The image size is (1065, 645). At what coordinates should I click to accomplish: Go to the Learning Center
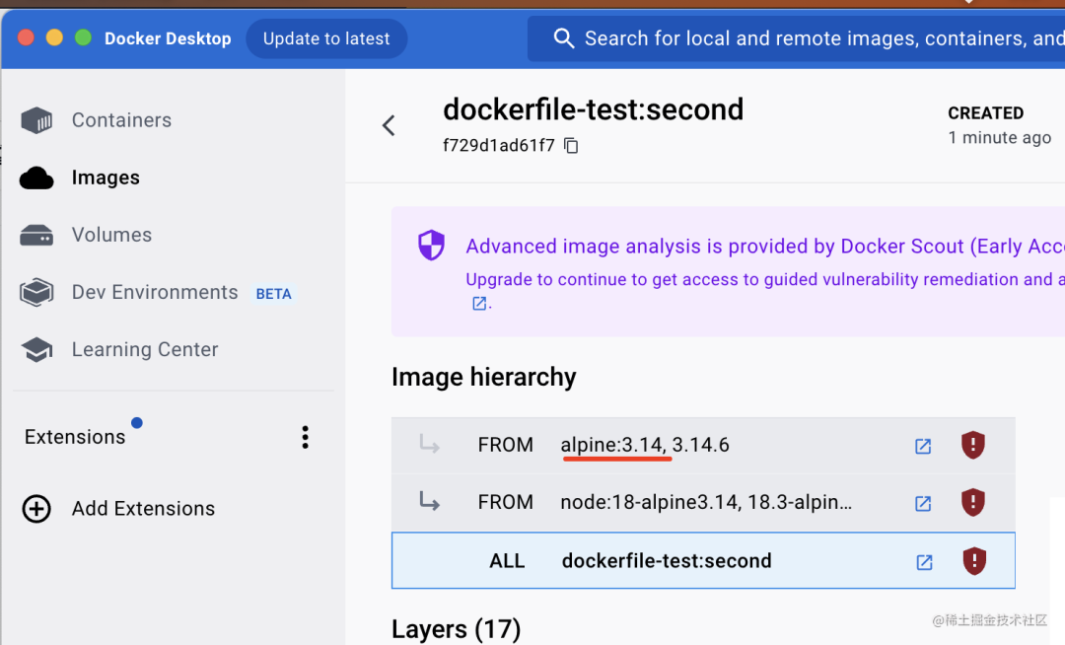[145, 350]
